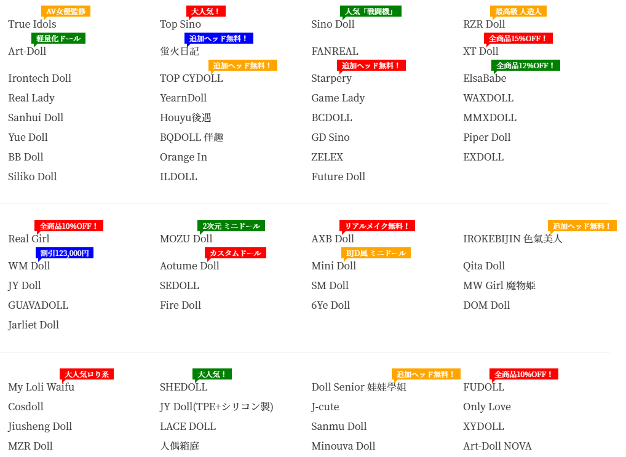This screenshot has width=626, height=457.
Task: Click Doll Senior 娃娃學姐 link
Action: point(359,387)
